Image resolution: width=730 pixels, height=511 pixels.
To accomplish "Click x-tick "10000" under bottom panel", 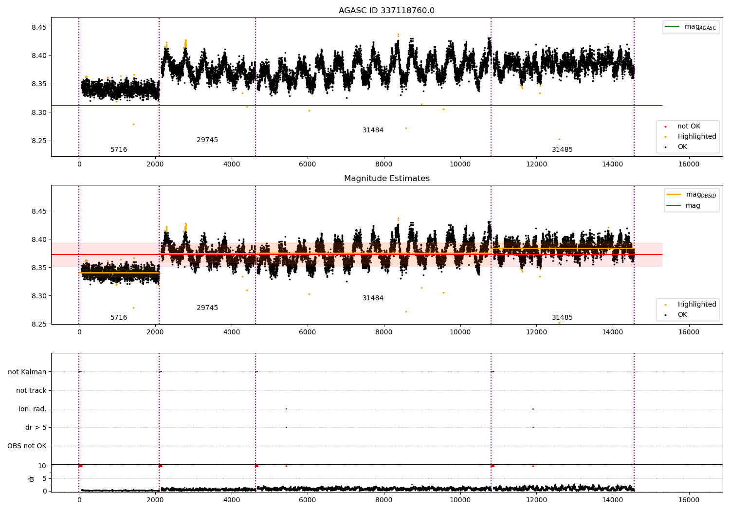I will point(460,500).
